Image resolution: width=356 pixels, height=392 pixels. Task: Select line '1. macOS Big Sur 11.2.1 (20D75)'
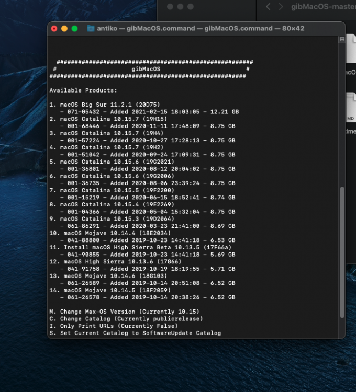point(105,105)
